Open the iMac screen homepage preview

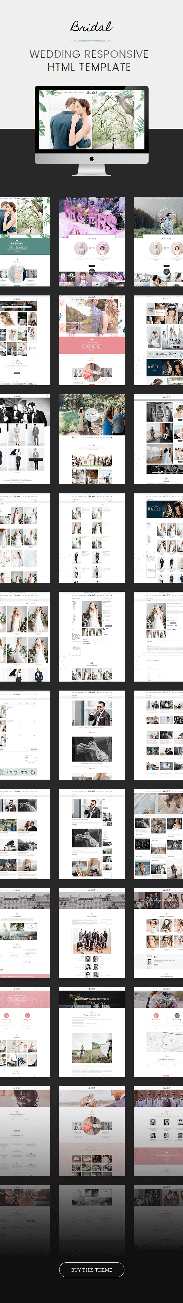91,119
